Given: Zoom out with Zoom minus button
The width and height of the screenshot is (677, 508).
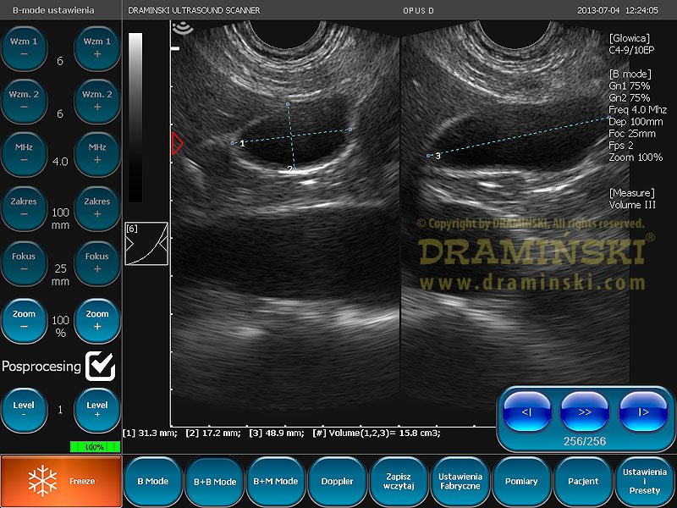Looking at the screenshot, I should coord(24,321).
